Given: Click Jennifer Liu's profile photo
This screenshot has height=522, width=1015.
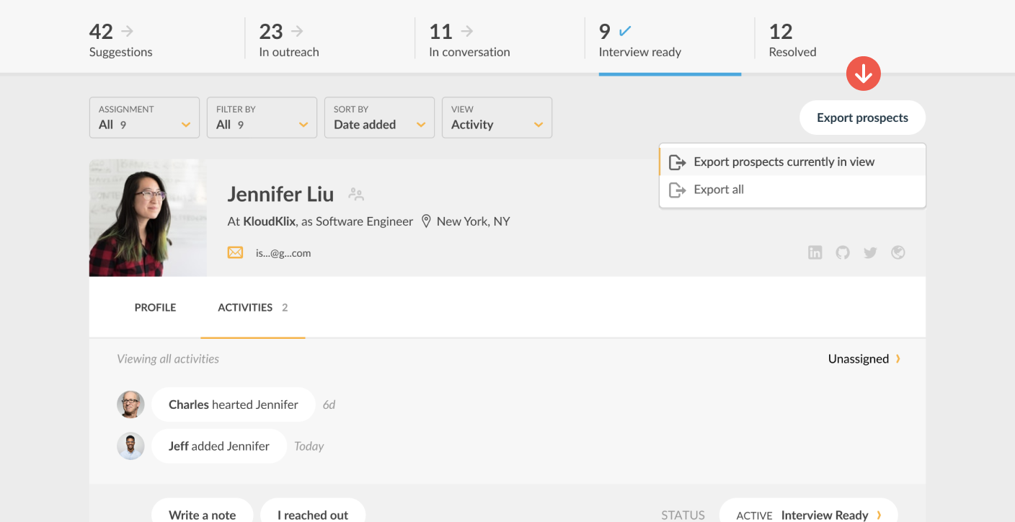Looking at the screenshot, I should click(148, 218).
